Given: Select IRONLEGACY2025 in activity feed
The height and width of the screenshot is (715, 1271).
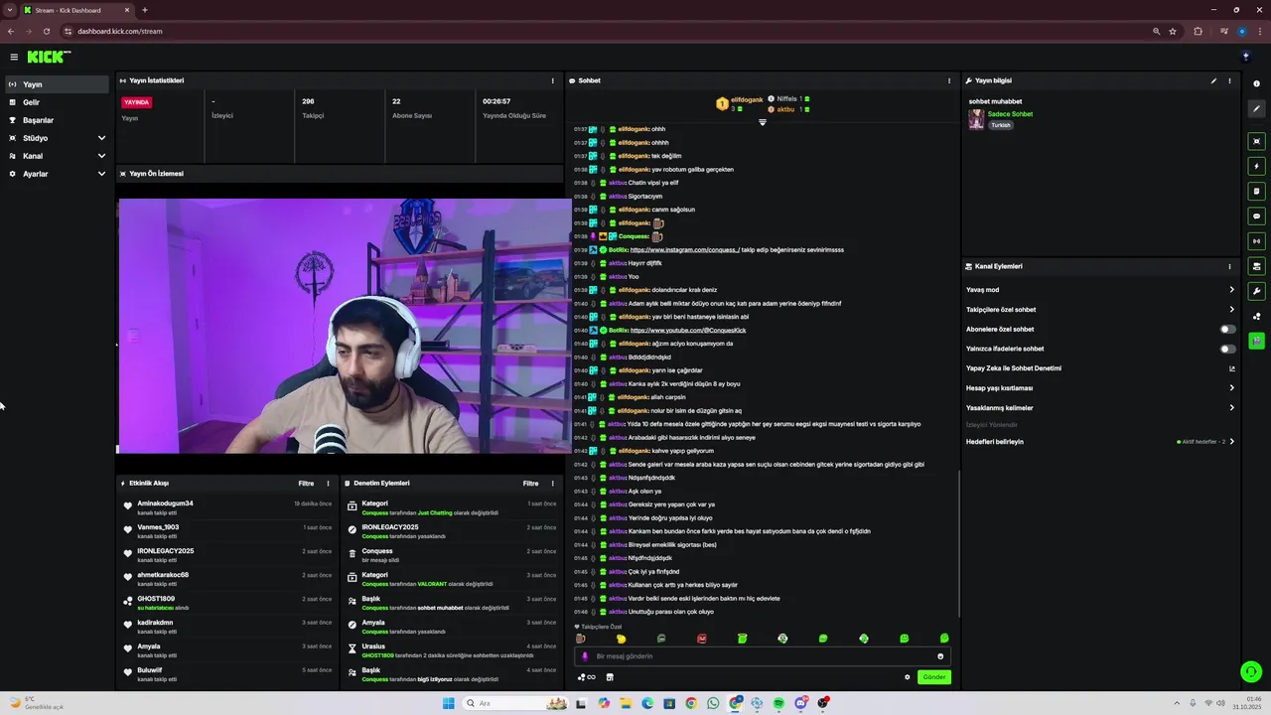Looking at the screenshot, I should pyautogui.click(x=166, y=551).
